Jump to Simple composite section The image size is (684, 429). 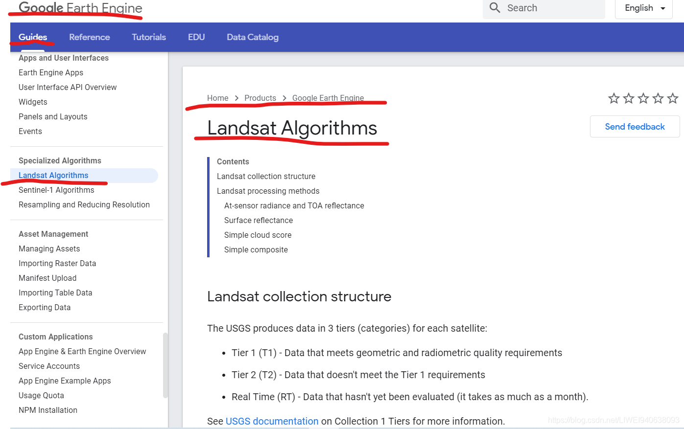(256, 249)
